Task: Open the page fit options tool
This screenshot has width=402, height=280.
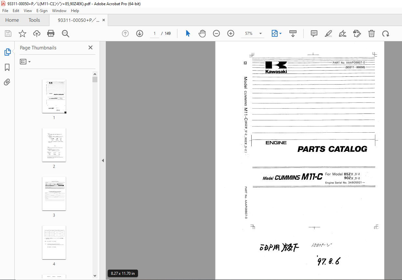Action: coord(276,33)
